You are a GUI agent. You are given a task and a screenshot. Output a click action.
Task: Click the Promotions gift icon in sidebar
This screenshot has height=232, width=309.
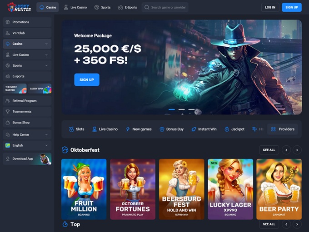[x=8, y=22]
